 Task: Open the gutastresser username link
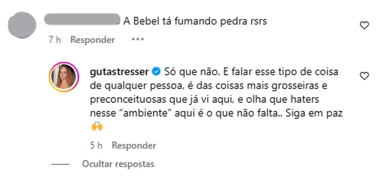120,71
